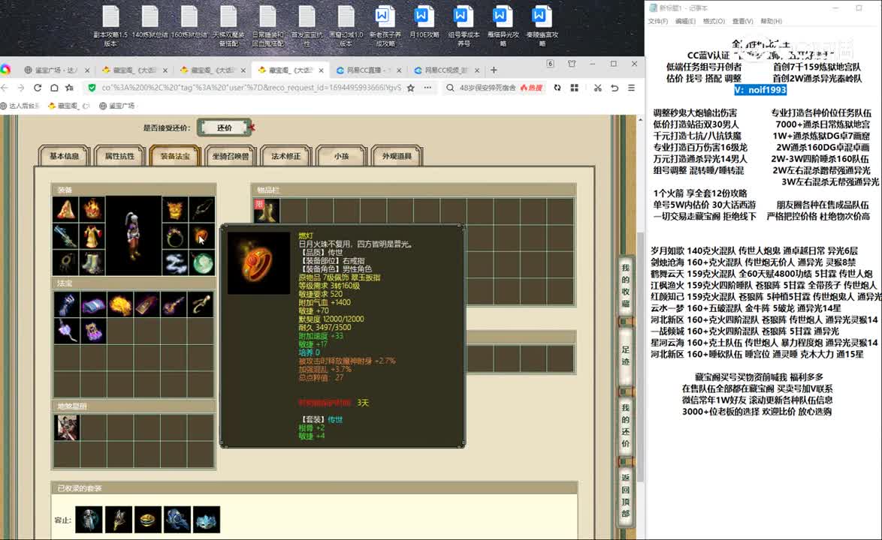The width and height of the screenshot is (882, 540).
Task: Select the jeweled bracelet ring equipment icon
Action: point(175,236)
